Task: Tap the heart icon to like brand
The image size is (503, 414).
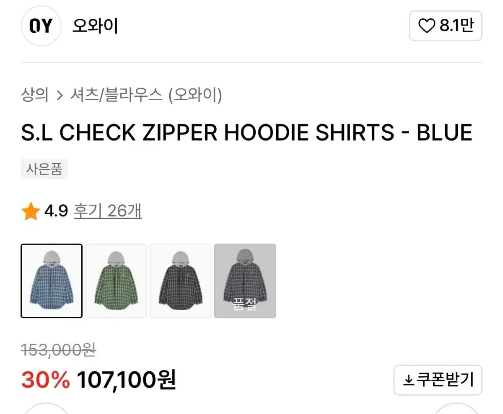Action: 427,26
